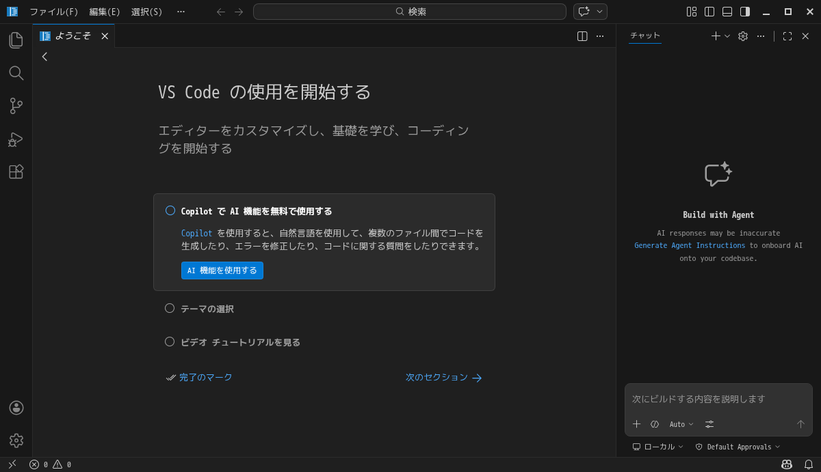Image resolution: width=821 pixels, height=472 pixels.
Task: Open the Default Approvals dropdown
Action: click(738, 447)
